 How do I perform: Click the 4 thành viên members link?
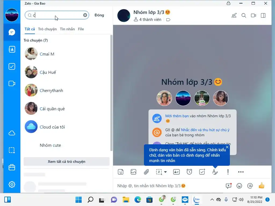[147, 19]
